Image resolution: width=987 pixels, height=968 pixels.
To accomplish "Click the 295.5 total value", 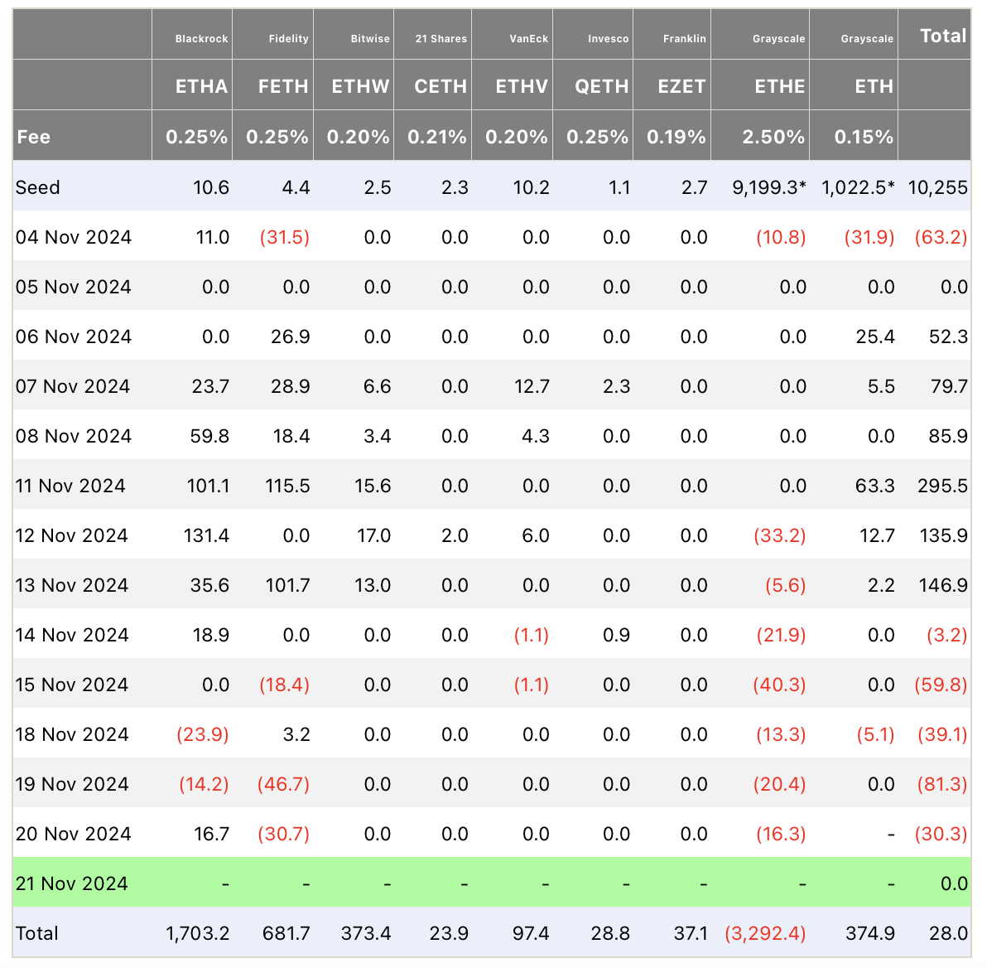I will [x=942, y=486].
